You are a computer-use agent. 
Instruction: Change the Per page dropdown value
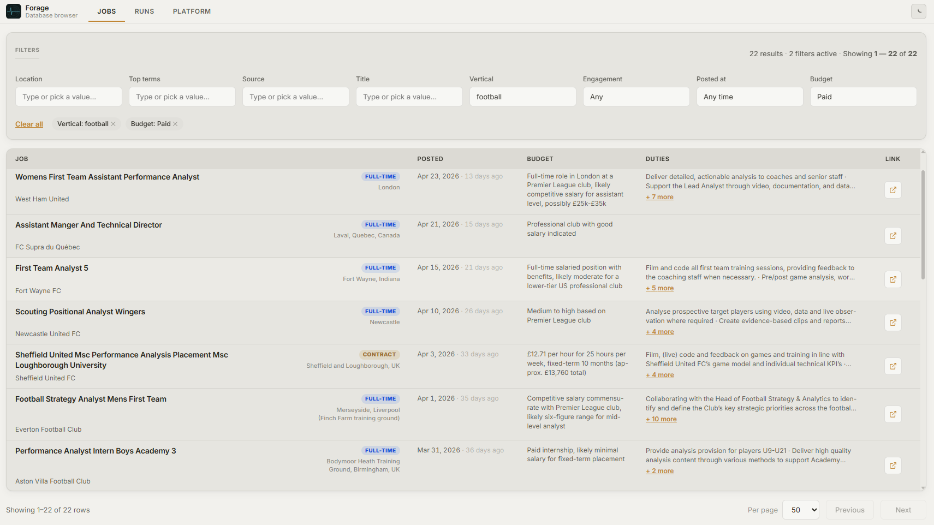pos(801,510)
